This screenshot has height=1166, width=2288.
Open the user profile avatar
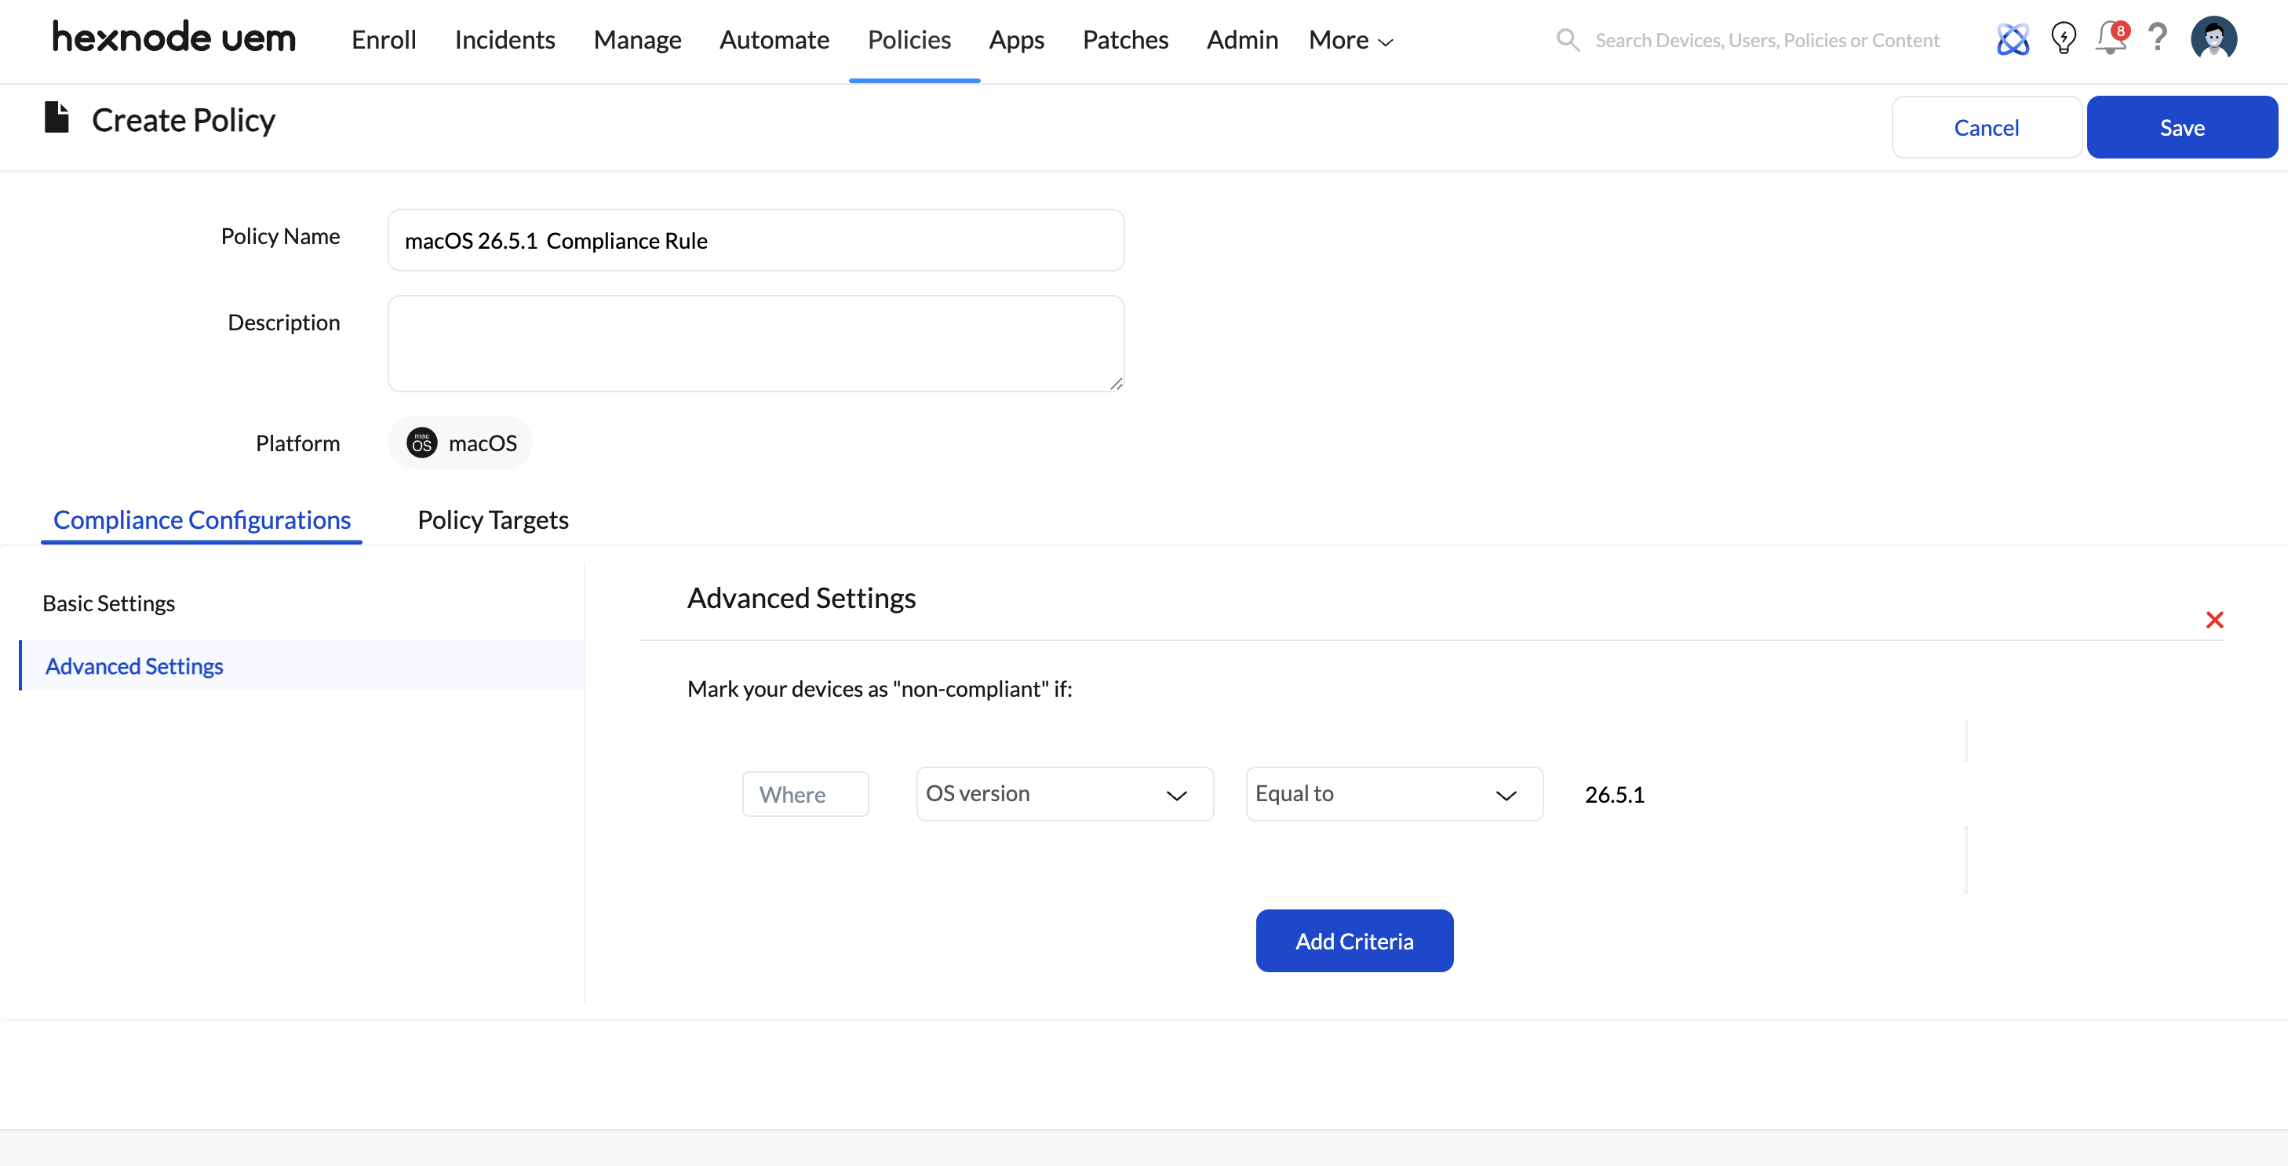pos(2213,39)
